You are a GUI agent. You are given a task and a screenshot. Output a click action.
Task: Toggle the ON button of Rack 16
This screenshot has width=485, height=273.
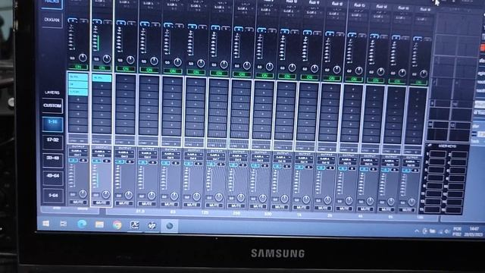418,83
